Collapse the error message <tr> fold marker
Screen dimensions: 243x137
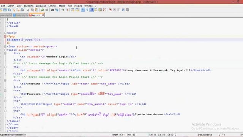pos(5,67)
